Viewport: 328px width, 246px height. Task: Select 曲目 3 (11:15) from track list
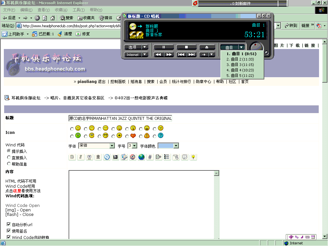click(x=242, y=65)
